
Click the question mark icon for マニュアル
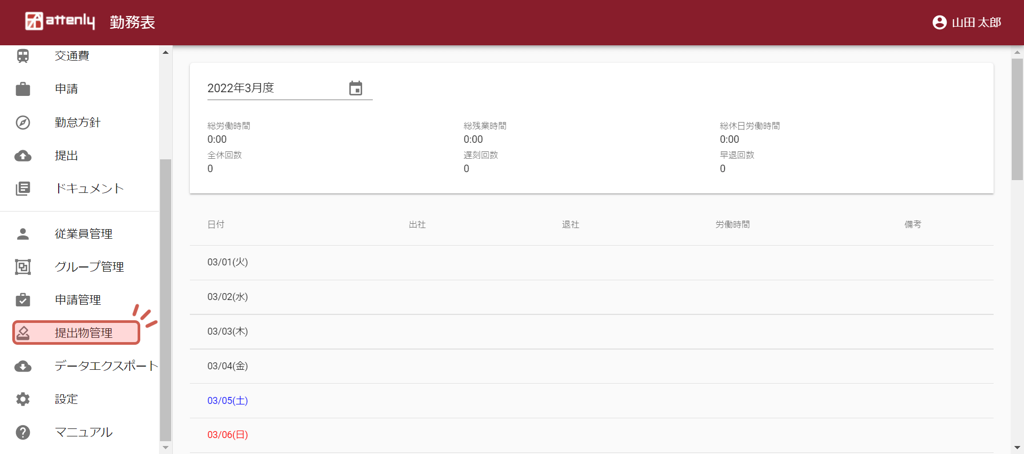click(23, 432)
